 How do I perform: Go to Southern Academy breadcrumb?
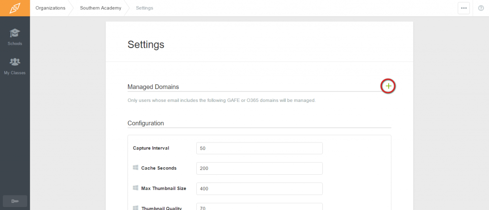click(100, 8)
